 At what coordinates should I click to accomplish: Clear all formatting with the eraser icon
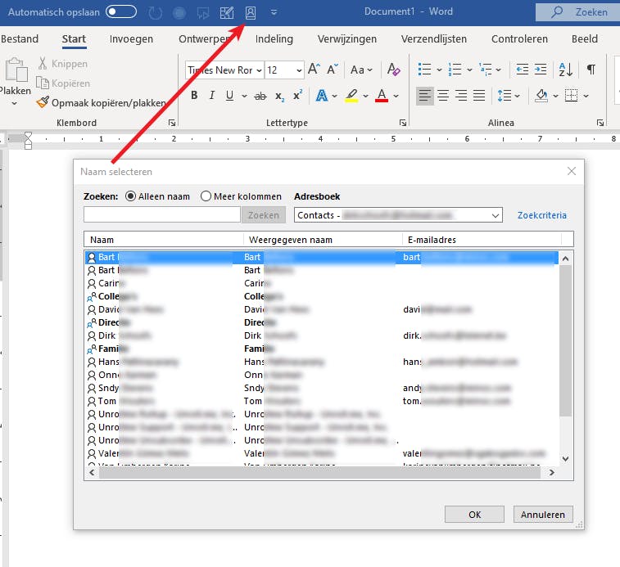393,70
